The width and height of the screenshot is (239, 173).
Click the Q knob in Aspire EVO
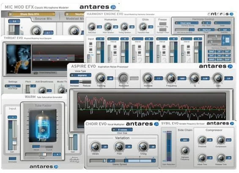click(195, 78)
